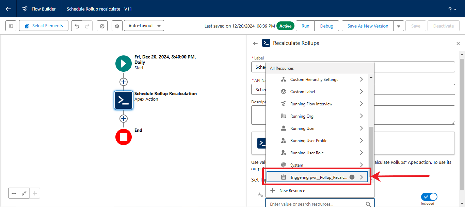Click the Last saved timestamp text
Image resolution: width=465 pixels, height=207 pixels.
(240, 26)
